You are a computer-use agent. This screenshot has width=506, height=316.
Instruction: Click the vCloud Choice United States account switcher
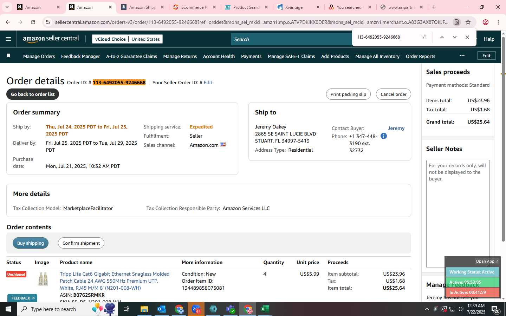pyautogui.click(x=128, y=39)
